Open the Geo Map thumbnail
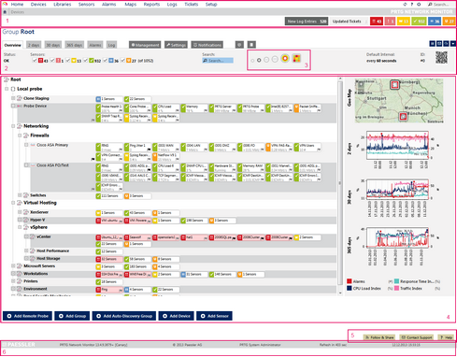Screen dimensions: 457x357 tap(399, 101)
